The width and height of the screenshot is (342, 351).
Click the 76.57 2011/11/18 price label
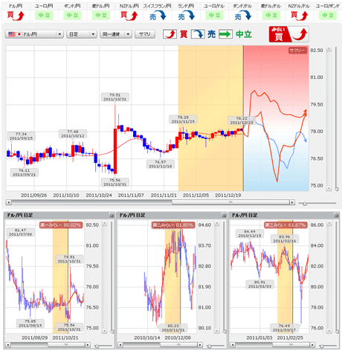coord(161,164)
